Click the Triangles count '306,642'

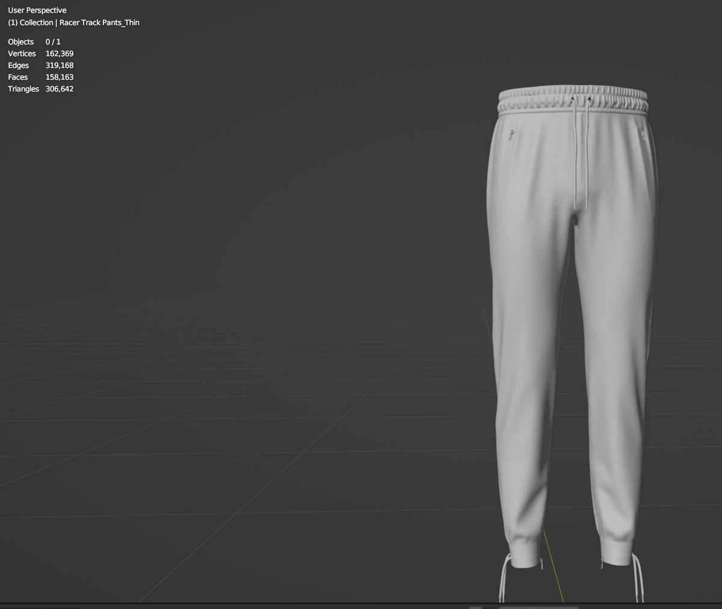(60, 88)
